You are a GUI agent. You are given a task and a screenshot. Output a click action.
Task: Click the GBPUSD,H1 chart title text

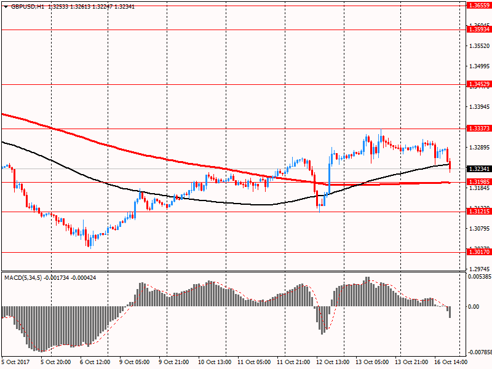click(28, 7)
